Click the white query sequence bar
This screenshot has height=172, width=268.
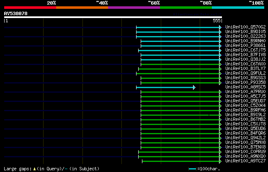113,17
